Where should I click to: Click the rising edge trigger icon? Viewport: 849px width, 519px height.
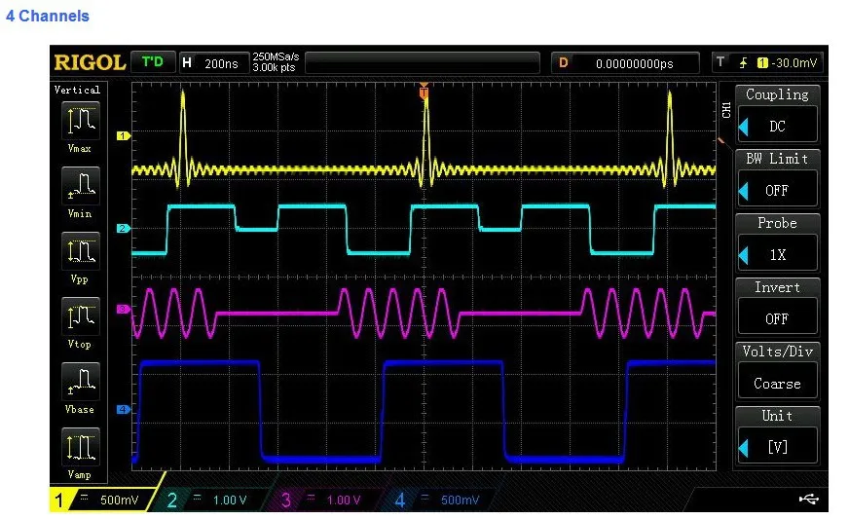click(744, 63)
